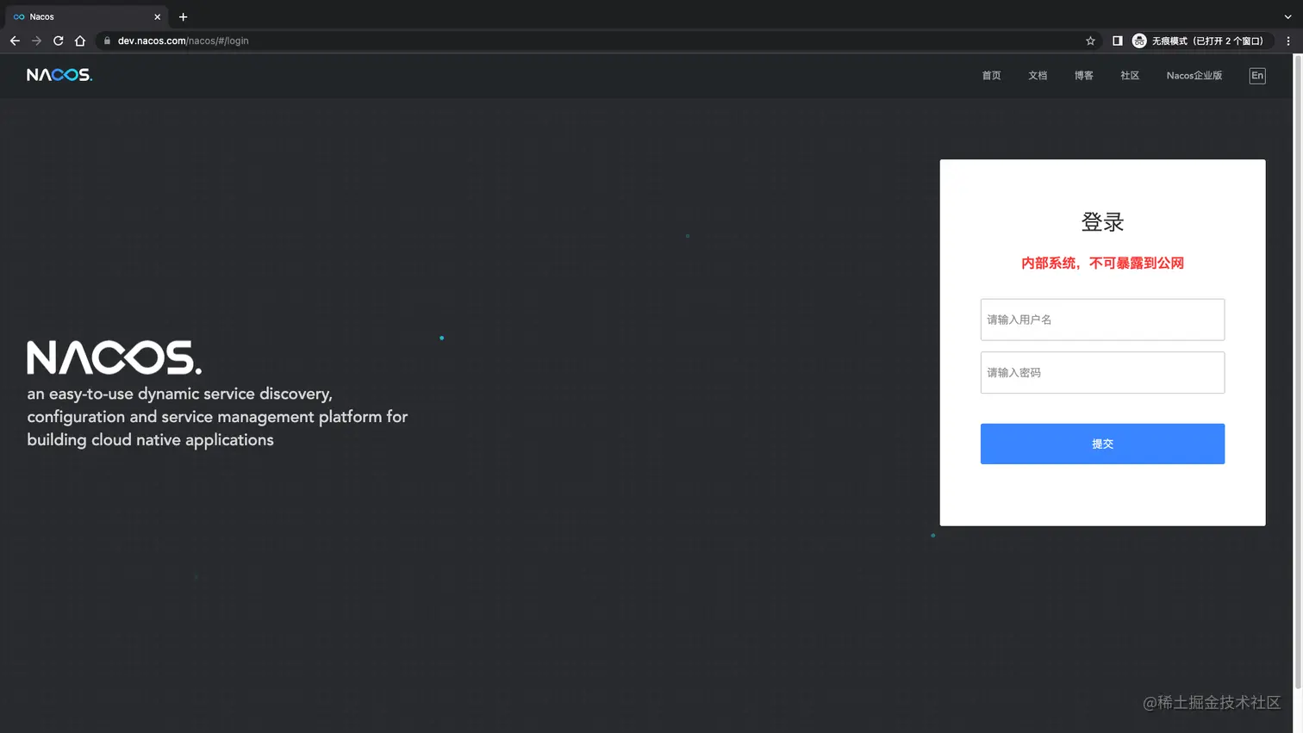Focus the 请输入密码 password field
1303x733 pixels.
click(x=1102, y=372)
